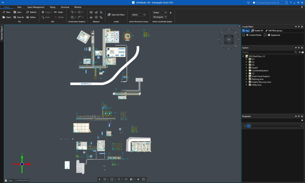
Task: Open the Window ribbon tab
Action: (78, 7)
